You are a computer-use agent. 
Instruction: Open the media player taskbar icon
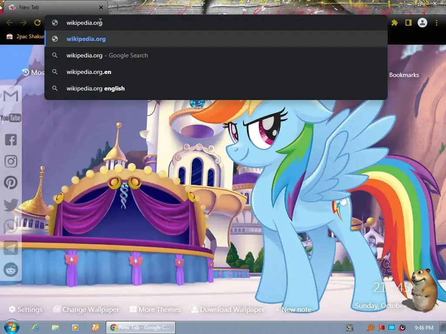click(75, 327)
